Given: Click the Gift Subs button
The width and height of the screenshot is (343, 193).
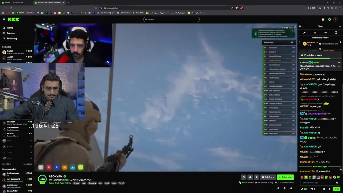Looking at the screenshot, I should point(268,177).
